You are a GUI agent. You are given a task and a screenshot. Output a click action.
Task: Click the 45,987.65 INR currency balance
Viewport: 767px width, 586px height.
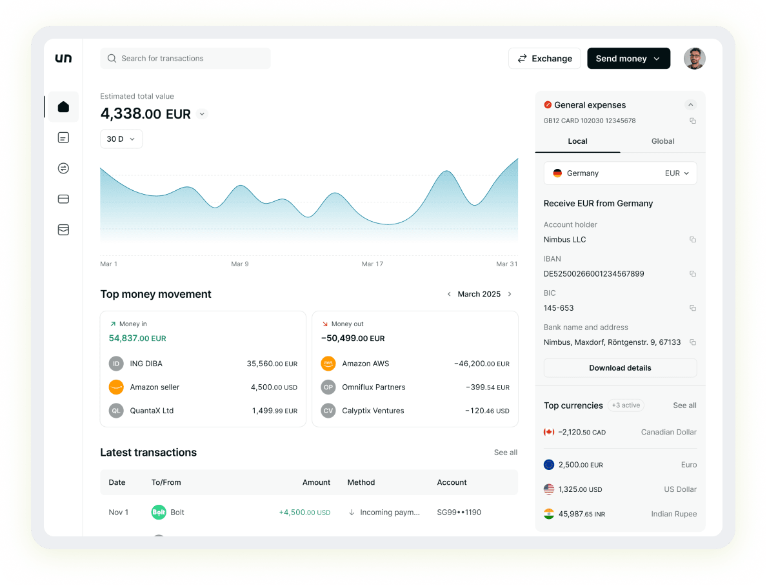click(582, 514)
